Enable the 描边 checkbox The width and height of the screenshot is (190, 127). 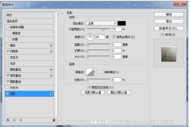8,45
